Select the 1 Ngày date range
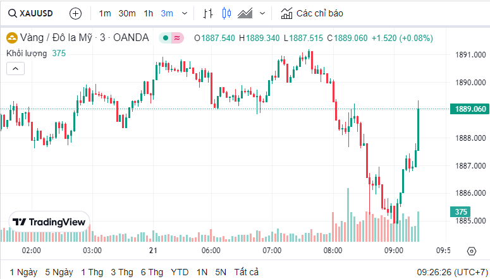Screen dimensions: 490x279 click(23, 272)
